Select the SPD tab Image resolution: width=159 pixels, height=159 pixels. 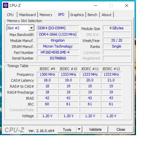(x=61, y=15)
